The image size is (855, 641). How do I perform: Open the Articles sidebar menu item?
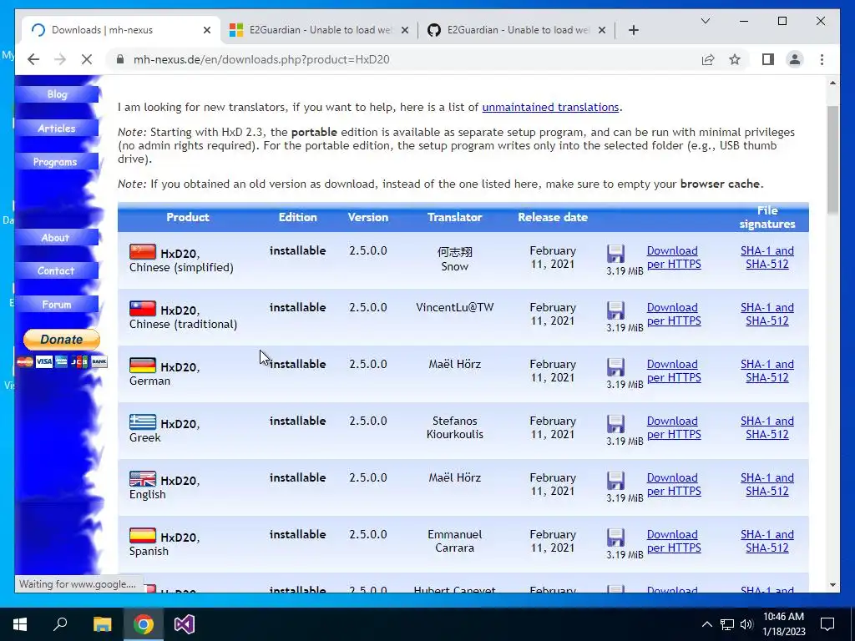point(57,128)
